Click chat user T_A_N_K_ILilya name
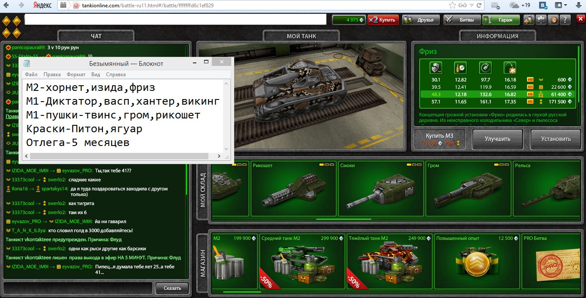The width and height of the screenshot is (586, 298). (29, 230)
